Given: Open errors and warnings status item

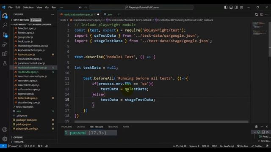Looking at the screenshot, I should (29, 146).
